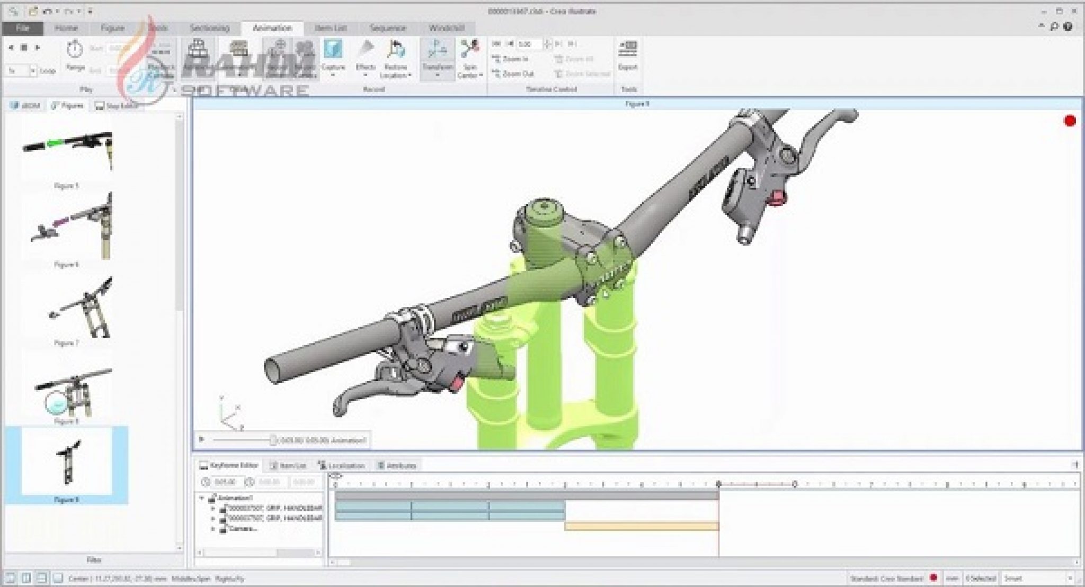This screenshot has width=1085, height=587.
Task: Open the Localization panel tab
Action: [342, 466]
